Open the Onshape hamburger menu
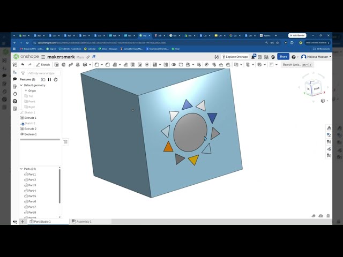 coord(43,57)
